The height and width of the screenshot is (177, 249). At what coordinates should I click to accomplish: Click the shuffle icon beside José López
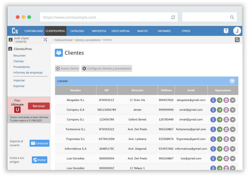pyautogui.click(x=45, y=40)
